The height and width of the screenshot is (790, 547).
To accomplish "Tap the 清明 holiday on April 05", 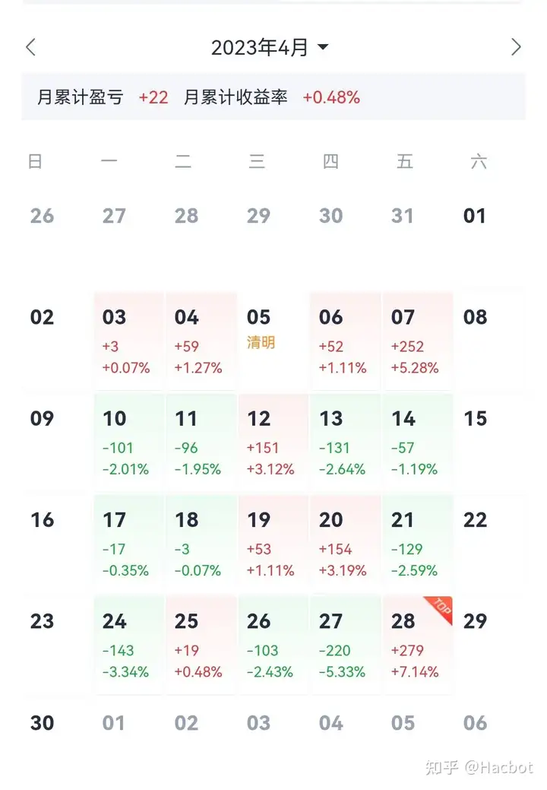I will coord(261,343).
